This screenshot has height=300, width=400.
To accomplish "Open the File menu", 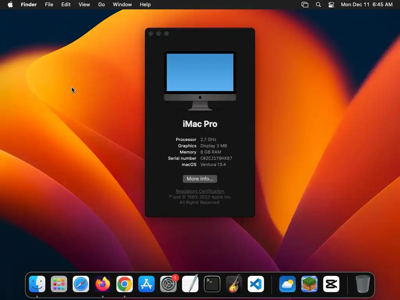I will [49, 4].
